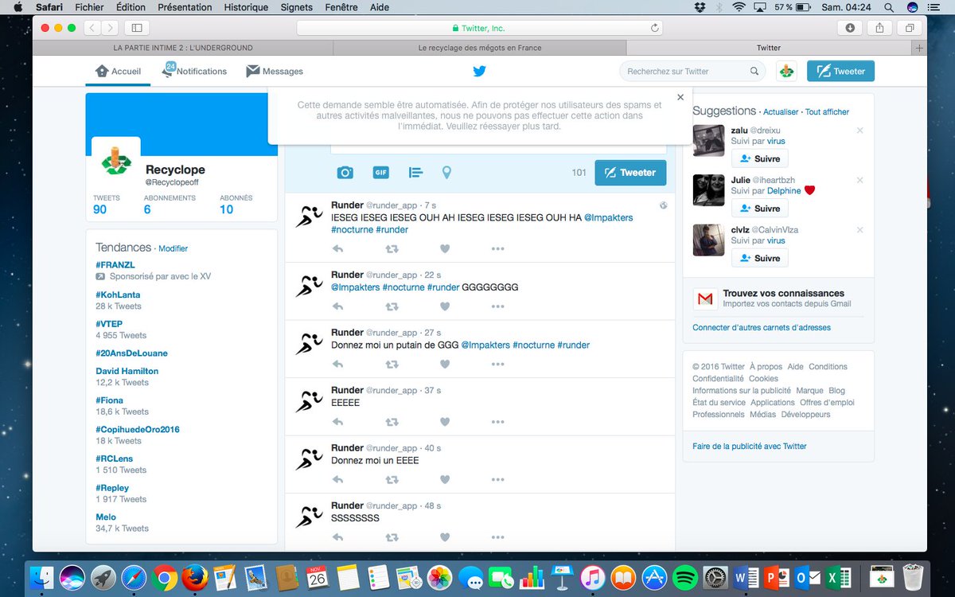Click the Safari address bar

480,28
